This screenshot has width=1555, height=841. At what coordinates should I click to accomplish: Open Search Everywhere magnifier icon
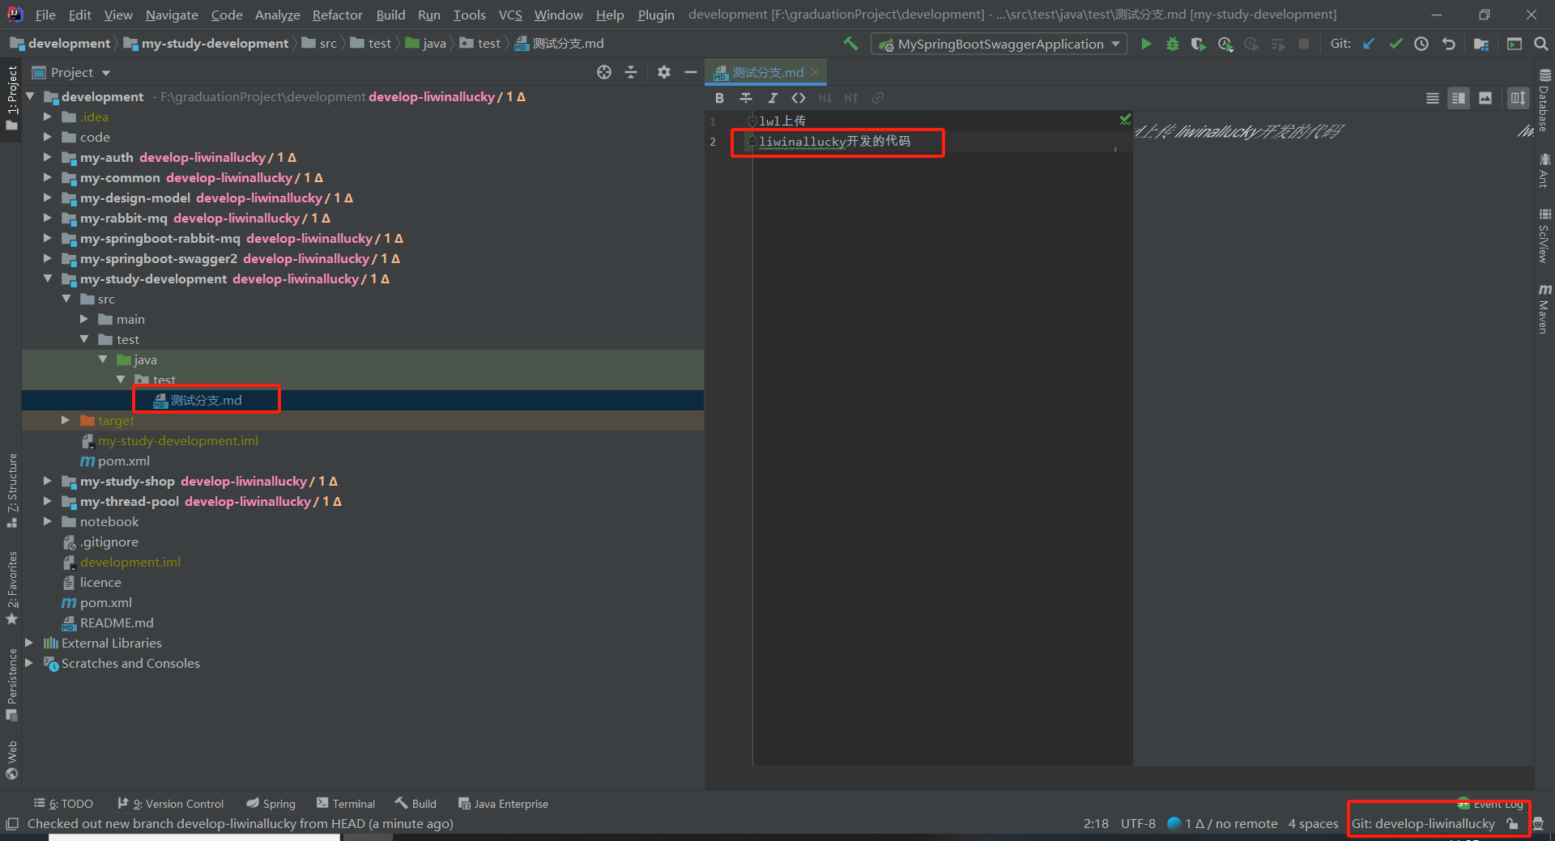[x=1540, y=44]
